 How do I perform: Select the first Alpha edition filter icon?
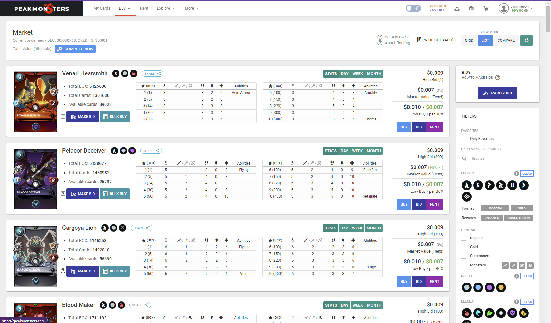pyautogui.click(x=467, y=185)
